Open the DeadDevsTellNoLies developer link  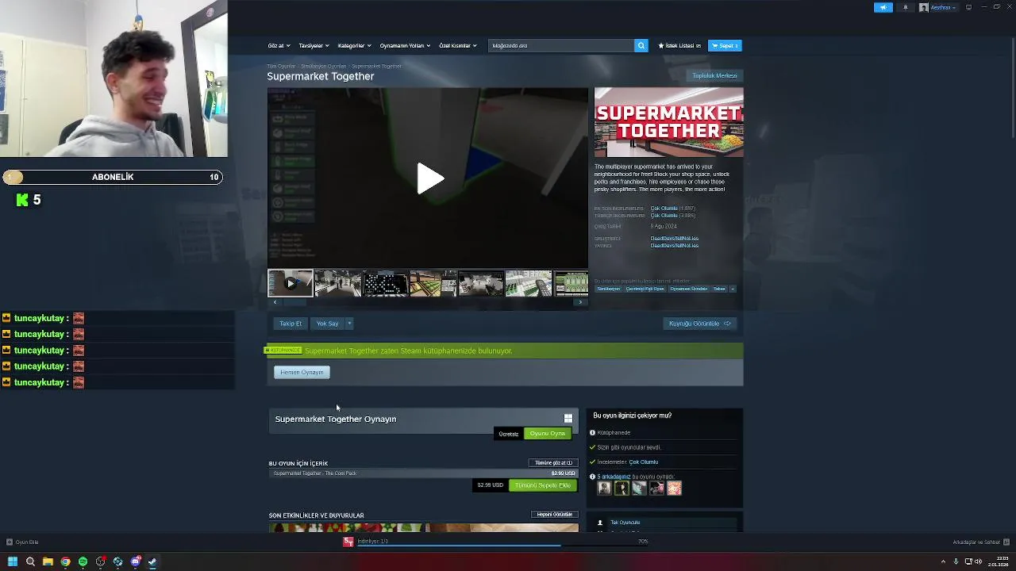[x=675, y=238]
